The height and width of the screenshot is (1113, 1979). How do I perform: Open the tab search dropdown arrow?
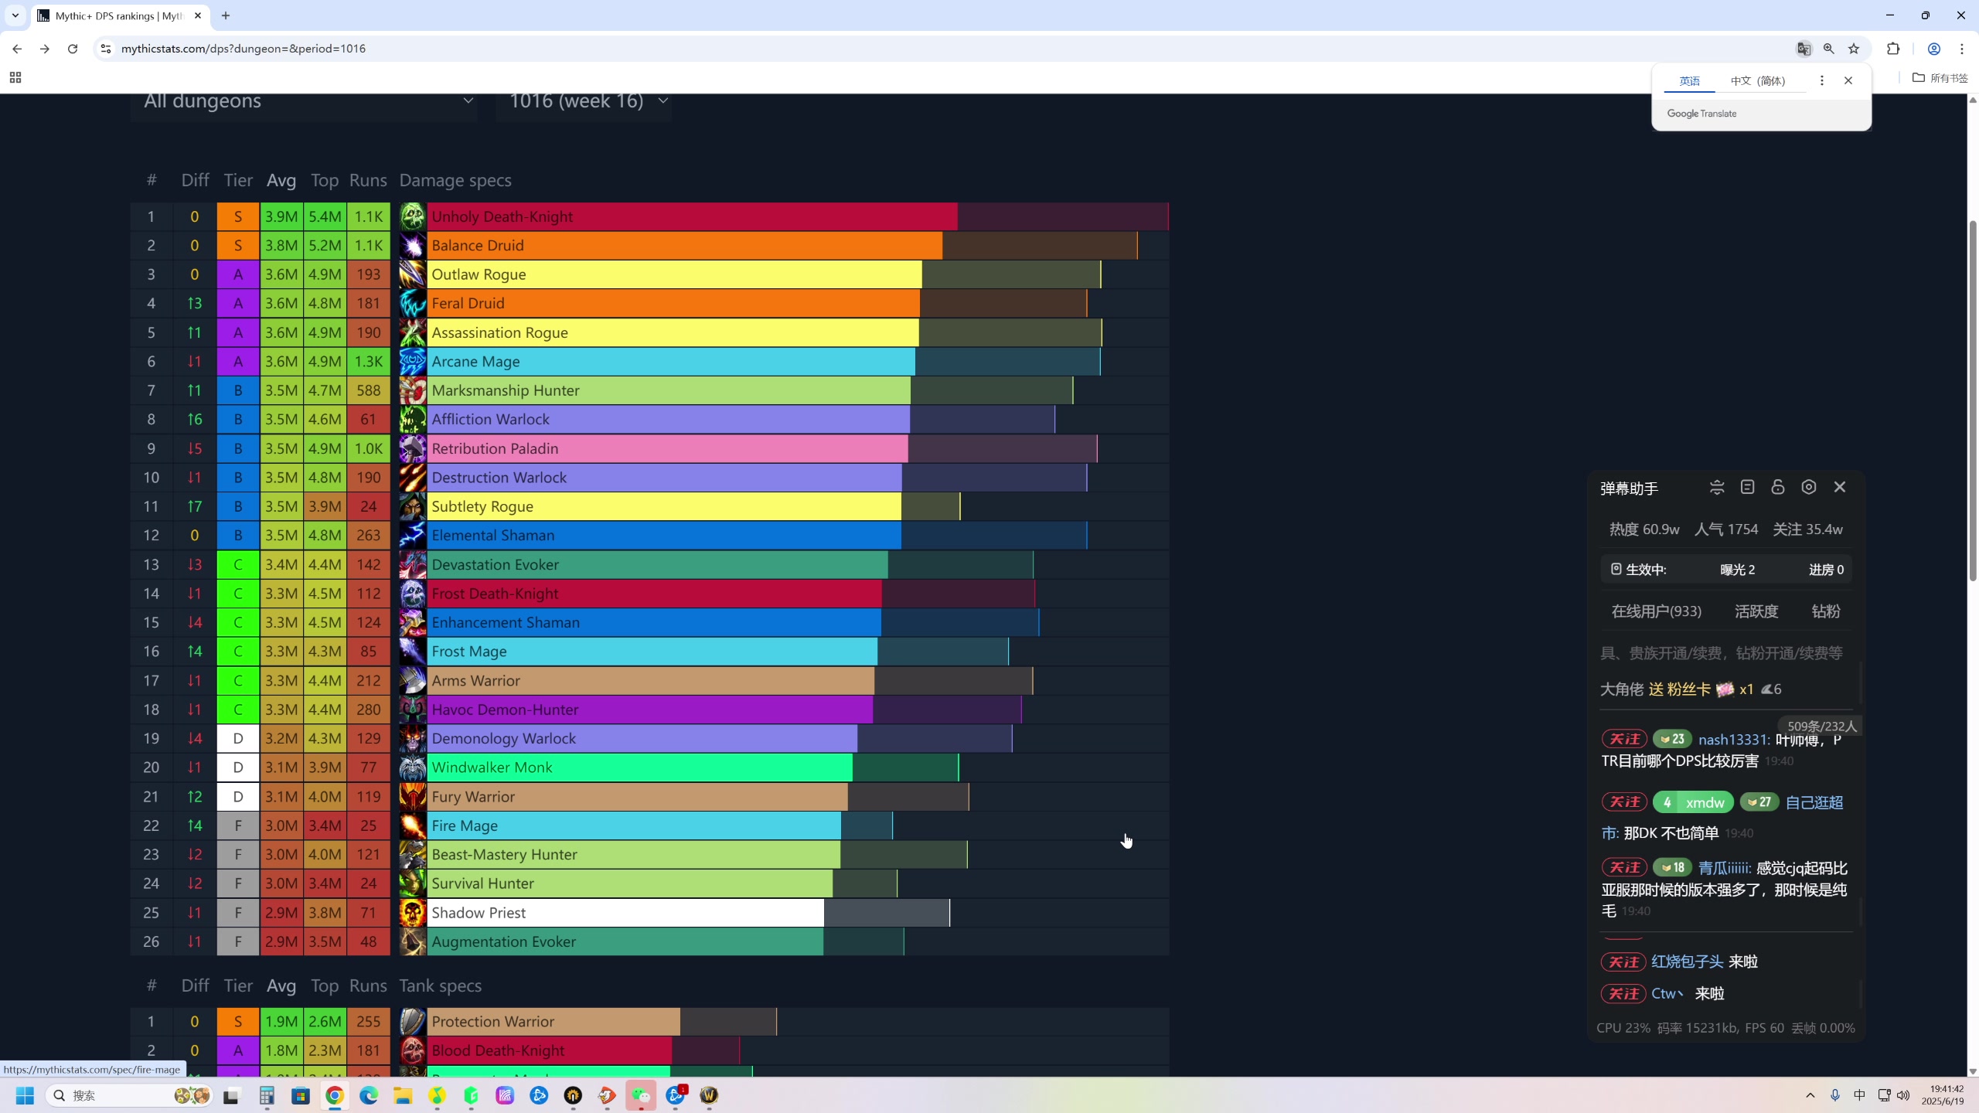pos(15,15)
